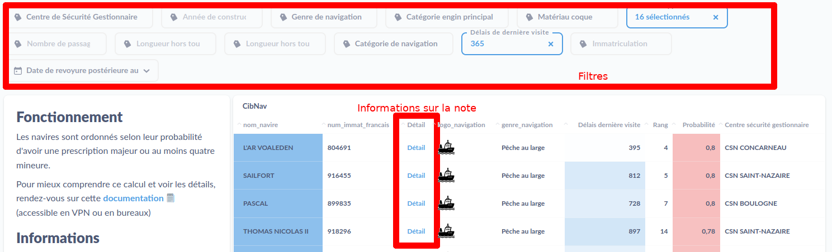Click the tag icon in Nombre de passagers filter
Viewport: 832px width, 252px height.
click(18, 44)
